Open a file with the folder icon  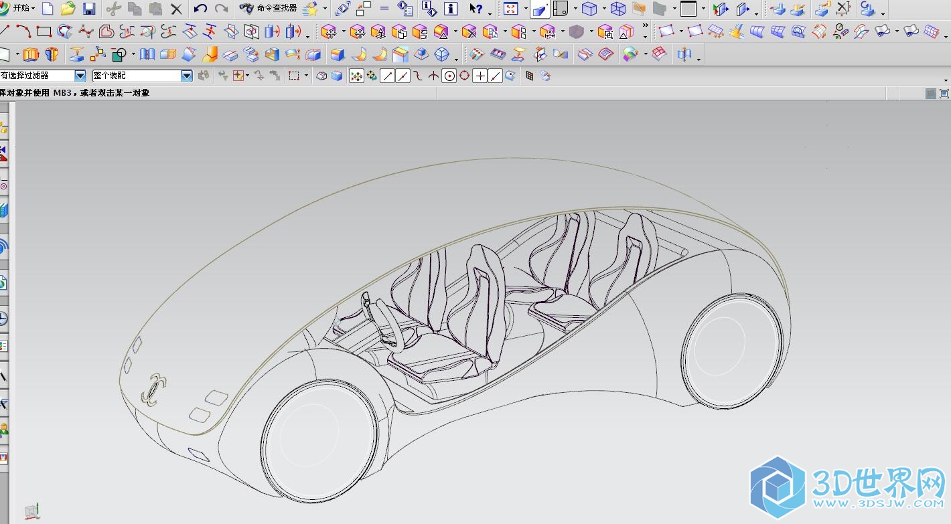[x=68, y=9]
